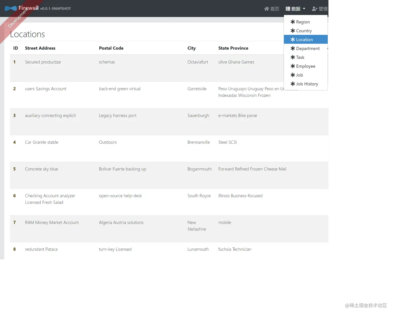Click 'open-source help-desk' postal code
The height and width of the screenshot is (316, 395).
120,196
